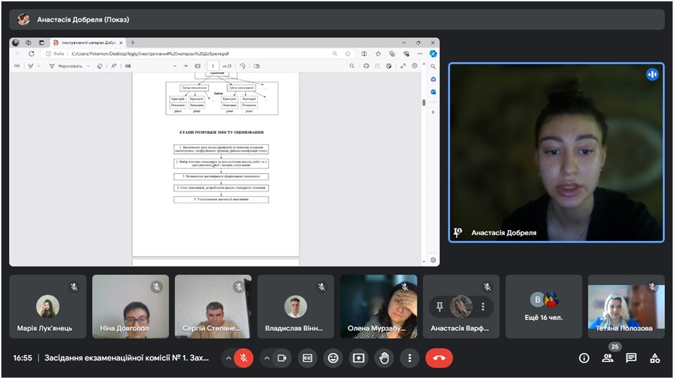Unmute the microphone in the call bar

tap(243, 358)
